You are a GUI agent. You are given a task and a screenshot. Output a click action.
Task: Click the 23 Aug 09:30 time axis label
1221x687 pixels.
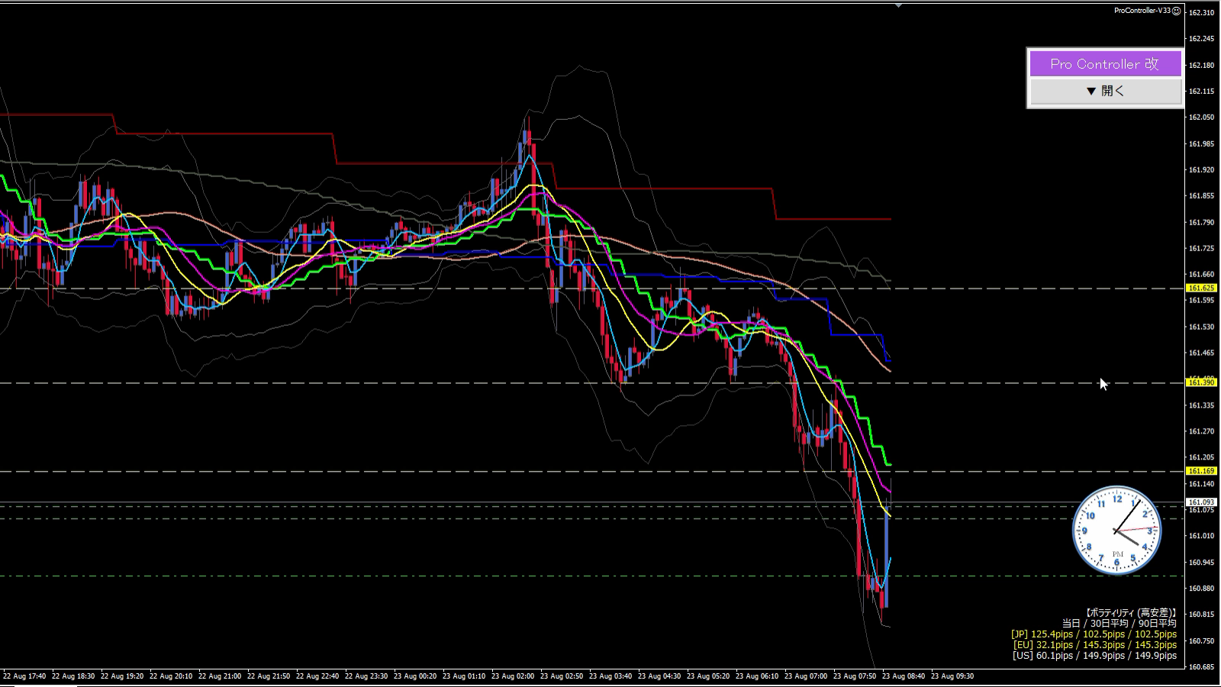tap(952, 676)
